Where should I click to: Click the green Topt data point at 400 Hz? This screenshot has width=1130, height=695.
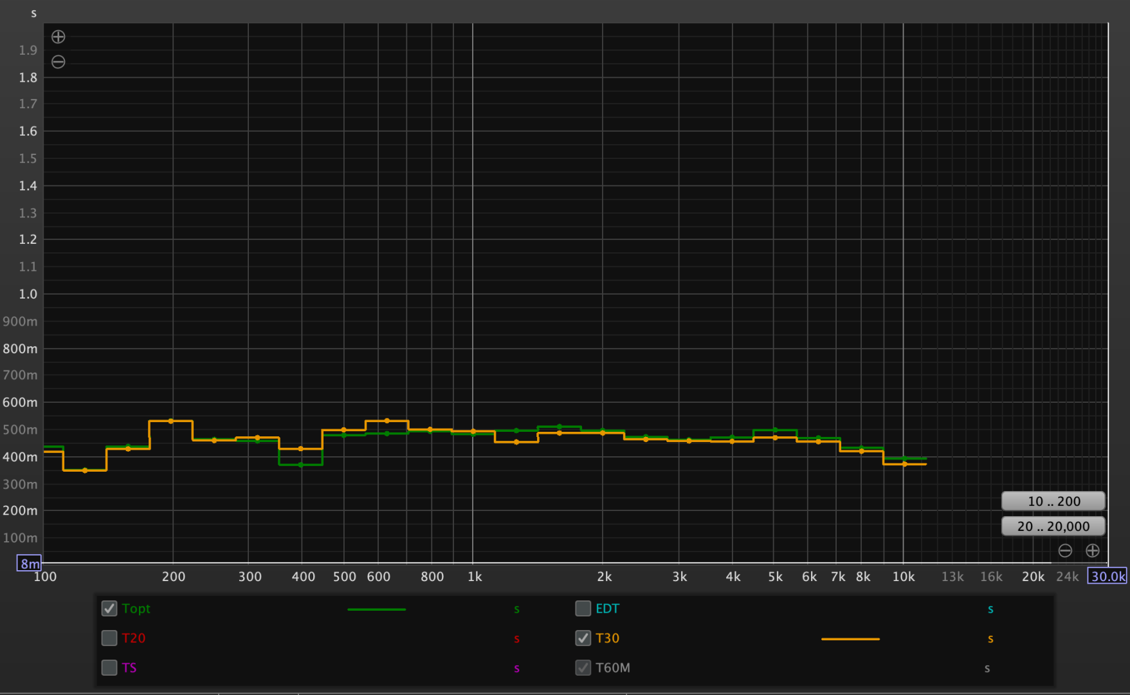pyautogui.click(x=300, y=465)
